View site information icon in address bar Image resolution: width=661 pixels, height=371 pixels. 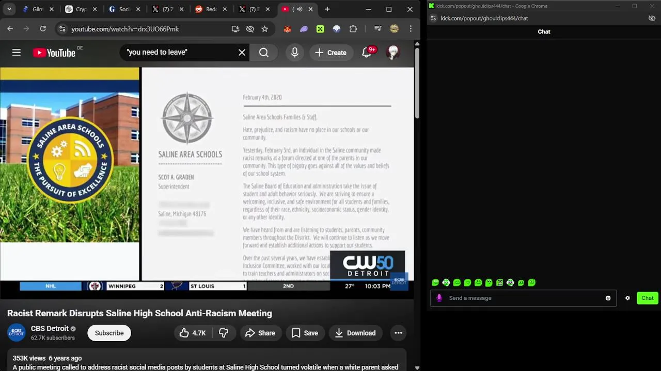[x=62, y=29]
